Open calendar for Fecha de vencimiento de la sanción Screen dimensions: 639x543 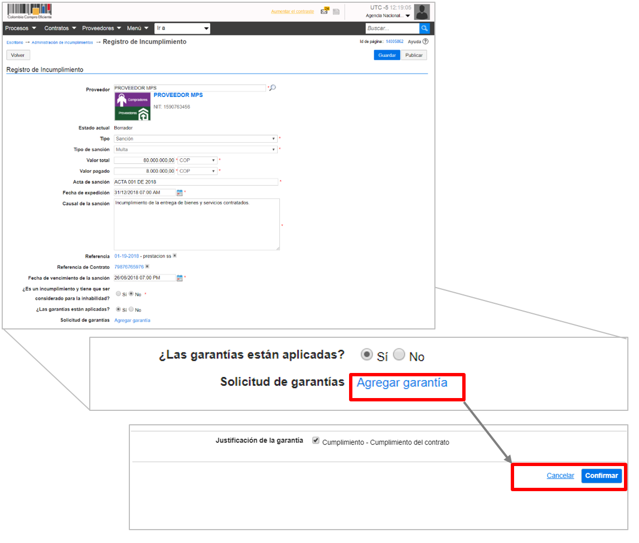tap(180, 278)
